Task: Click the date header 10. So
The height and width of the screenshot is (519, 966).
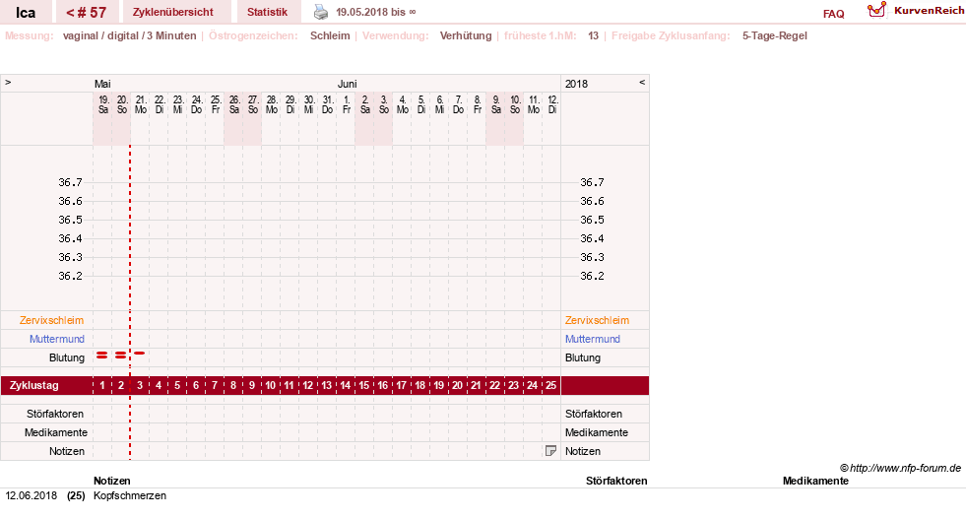Action: coord(515,104)
